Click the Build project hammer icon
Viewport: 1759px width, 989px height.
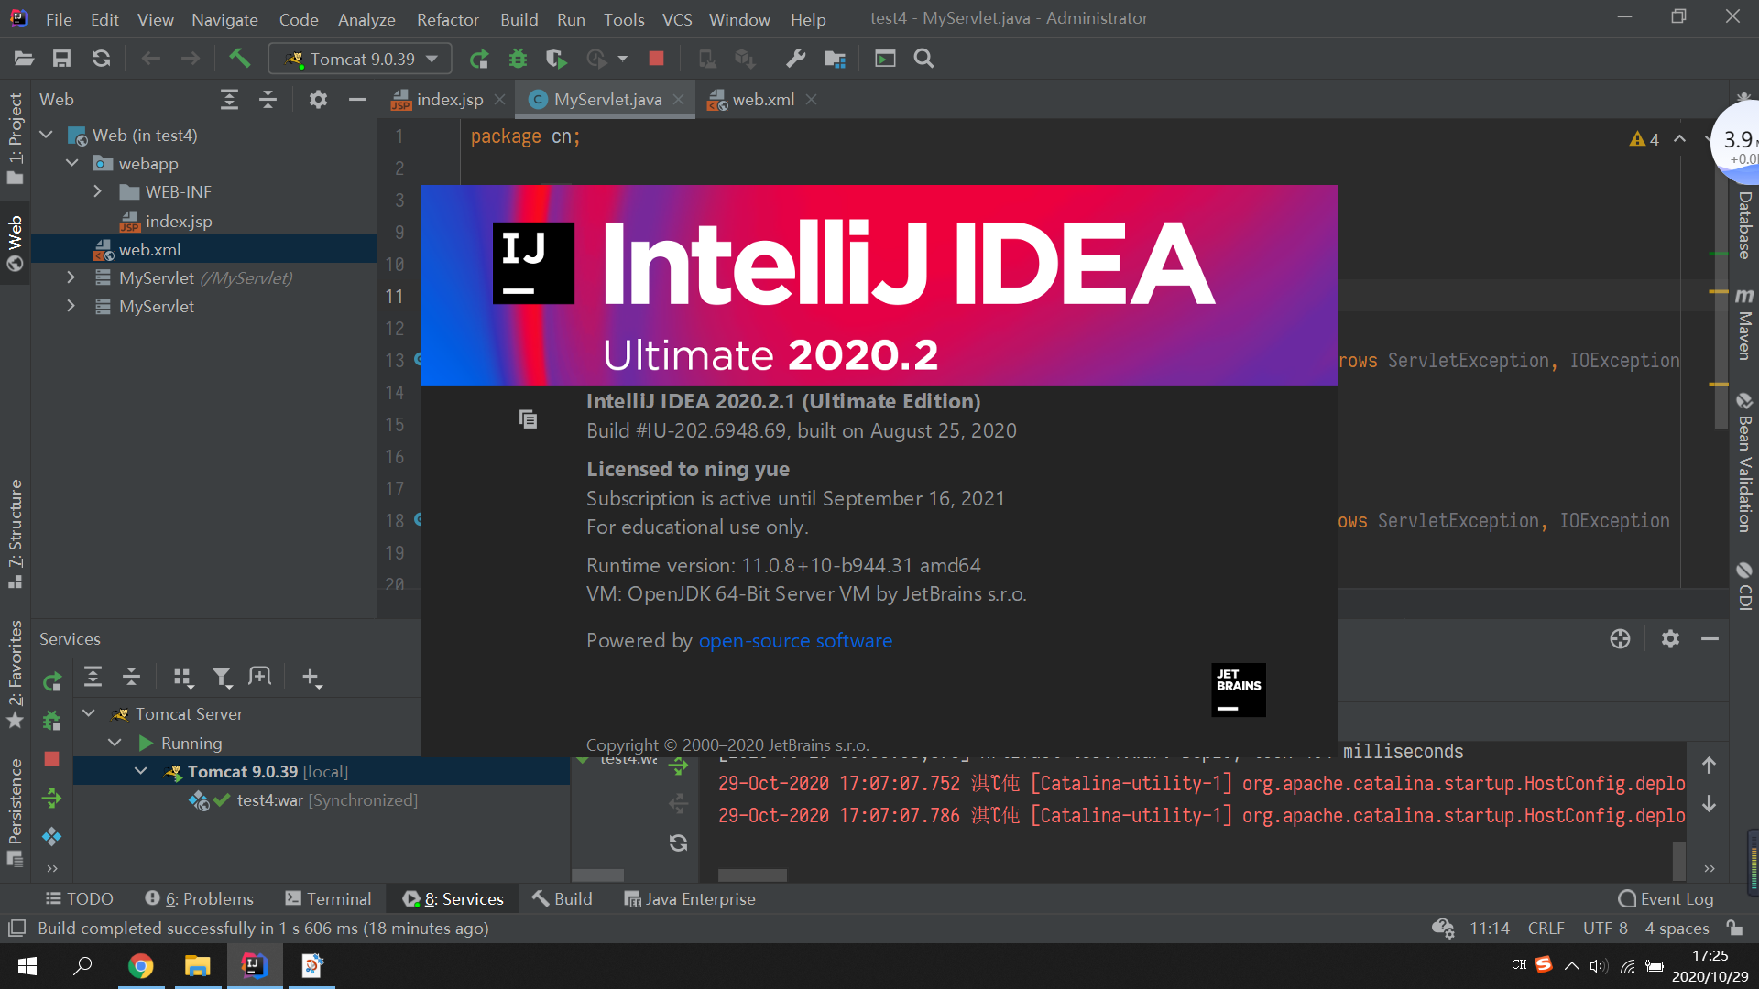[239, 59]
